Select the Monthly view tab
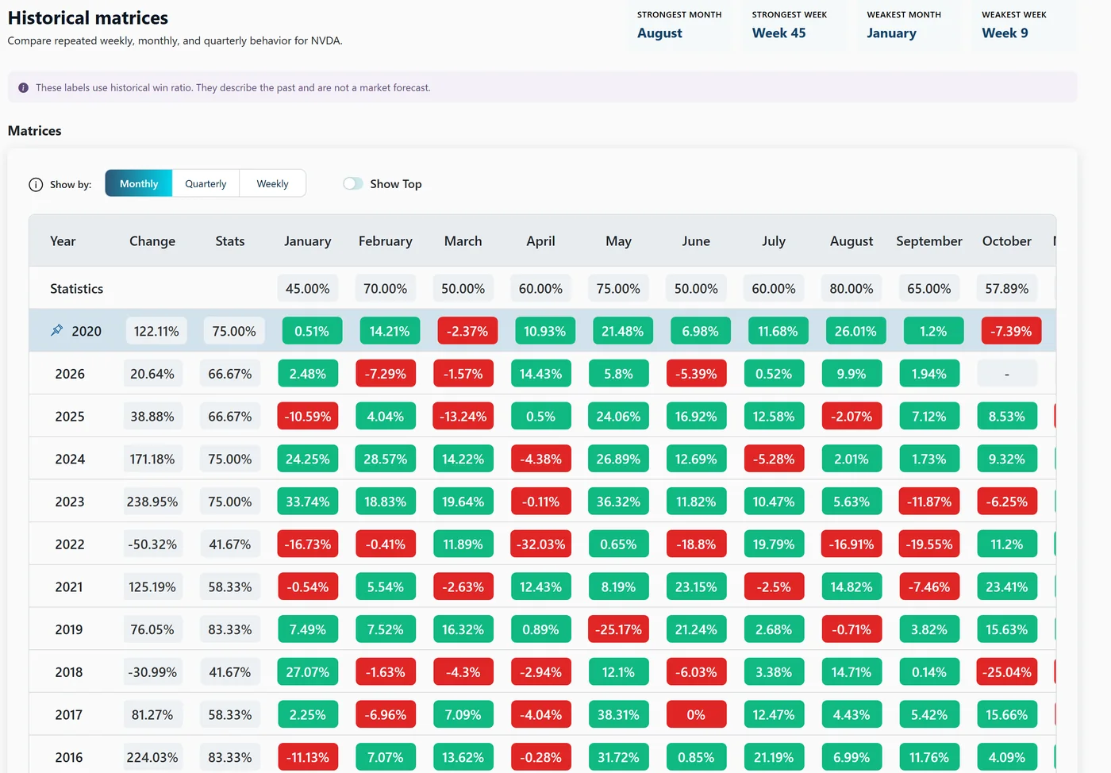The image size is (1111, 773). click(139, 183)
